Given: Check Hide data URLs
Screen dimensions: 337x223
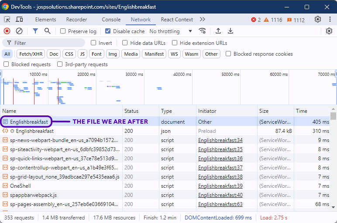Looking at the screenshot, I should pyautogui.click(x=125, y=43).
